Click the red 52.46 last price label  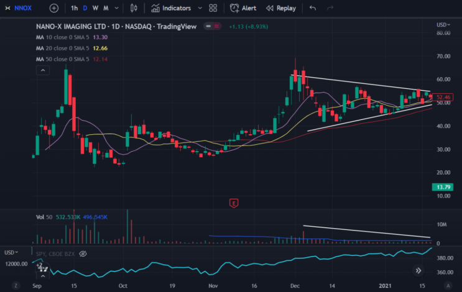click(443, 97)
